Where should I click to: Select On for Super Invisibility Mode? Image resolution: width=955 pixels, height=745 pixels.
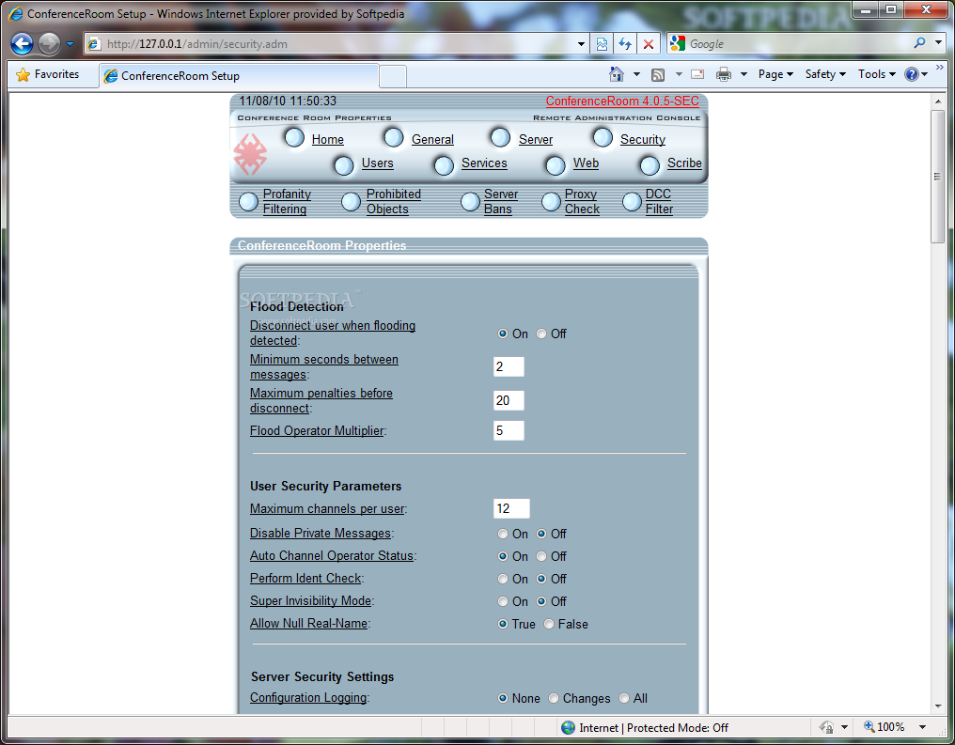(503, 601)
